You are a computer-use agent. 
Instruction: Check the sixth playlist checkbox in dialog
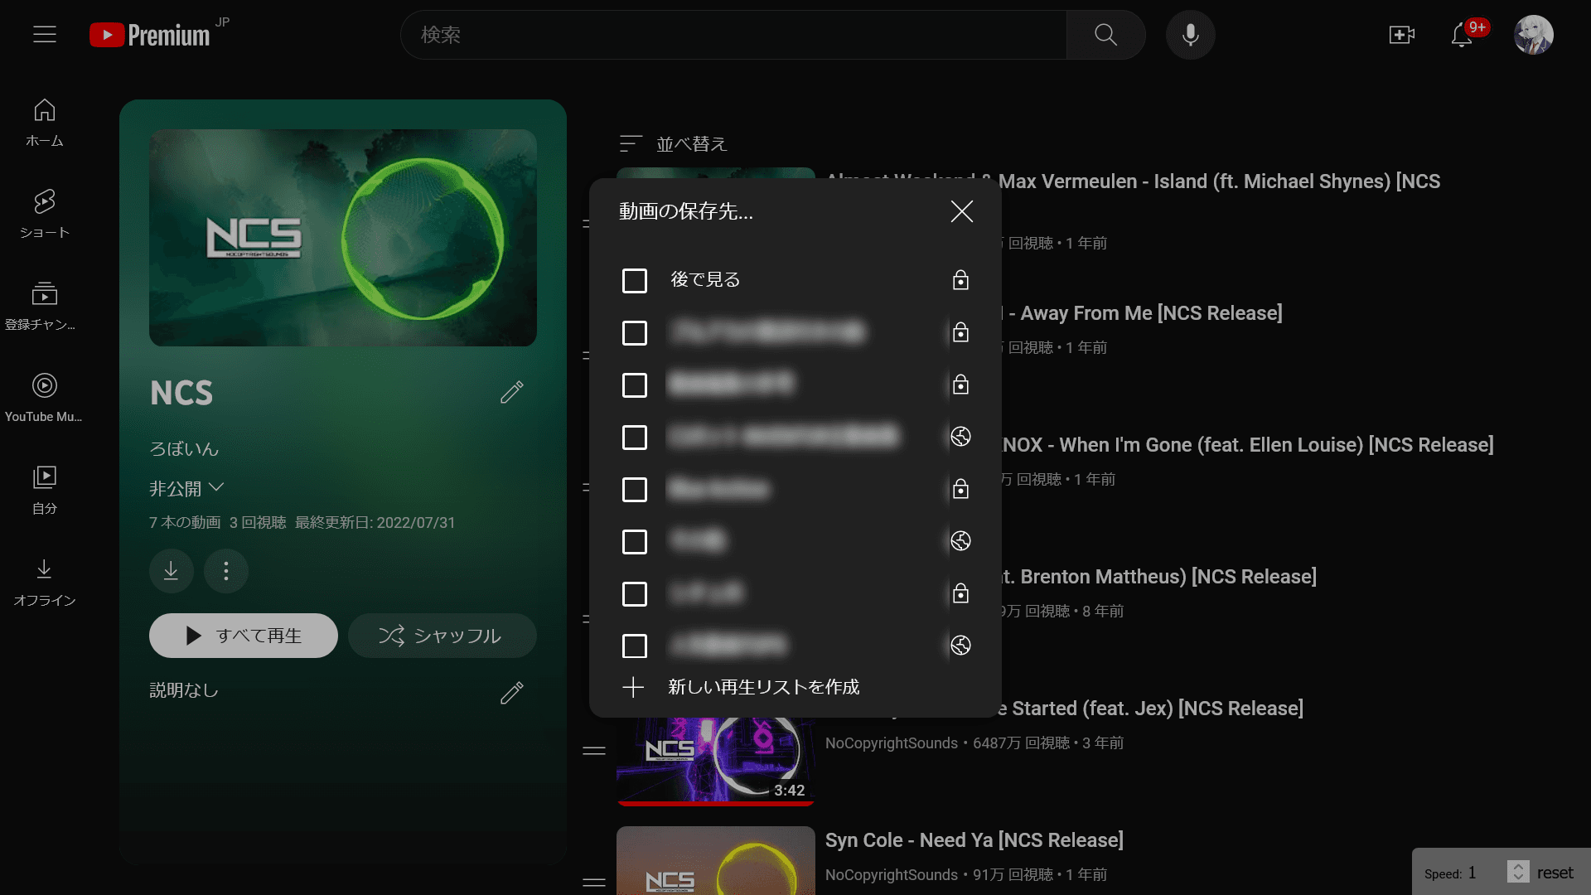pyautogui.click(x=635, y=542)
